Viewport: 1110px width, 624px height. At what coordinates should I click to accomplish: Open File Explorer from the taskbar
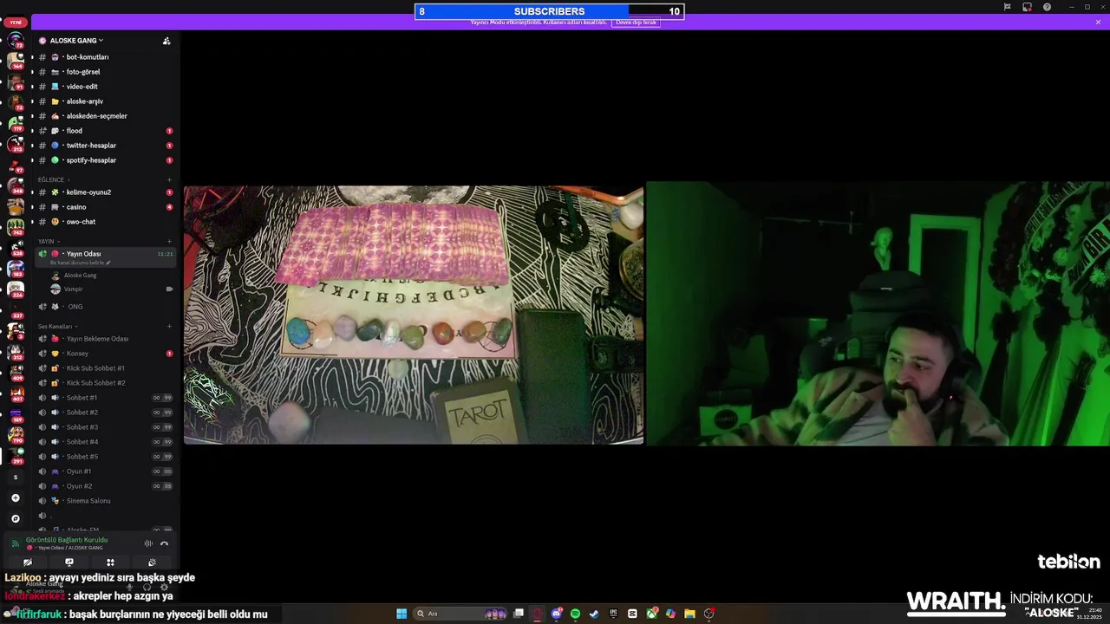689,614
